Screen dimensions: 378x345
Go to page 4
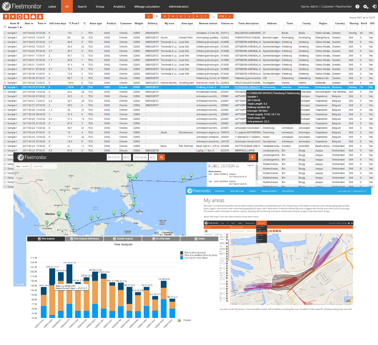click(x=181, y=16)
